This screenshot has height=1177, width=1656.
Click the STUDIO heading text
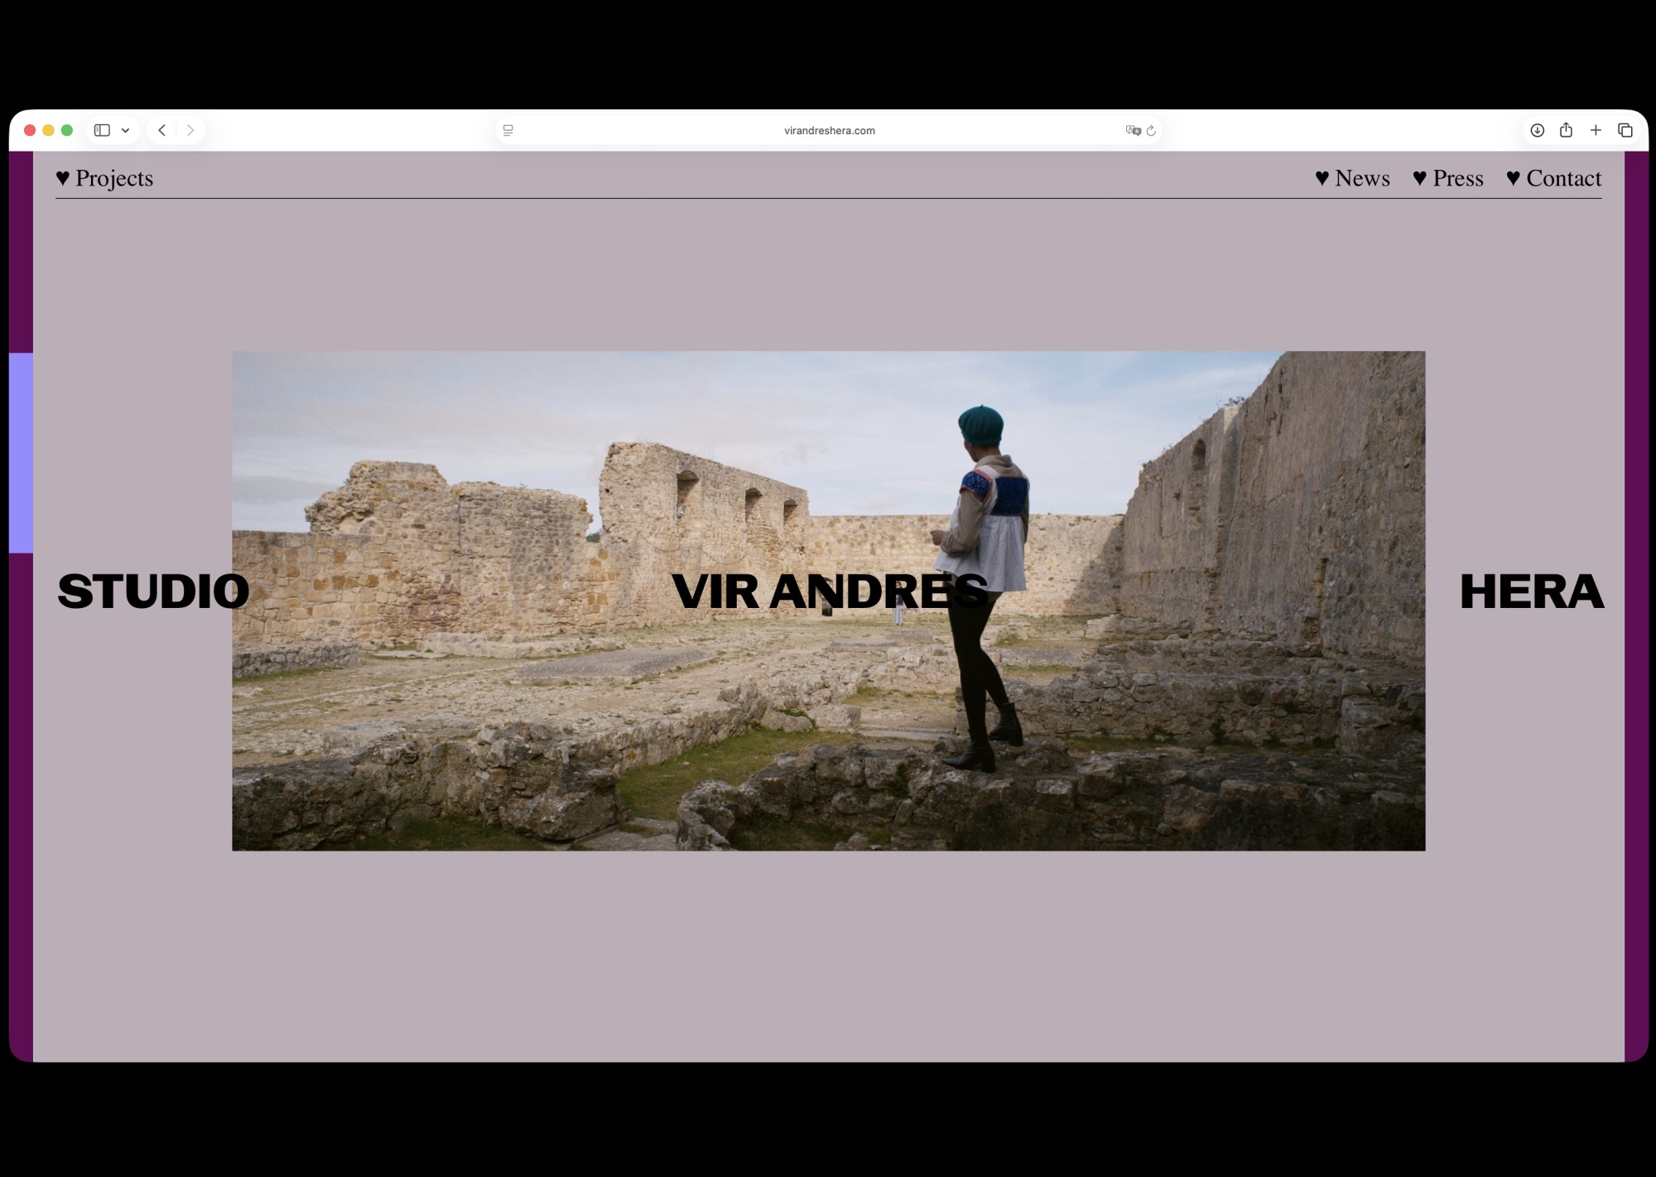153,591
